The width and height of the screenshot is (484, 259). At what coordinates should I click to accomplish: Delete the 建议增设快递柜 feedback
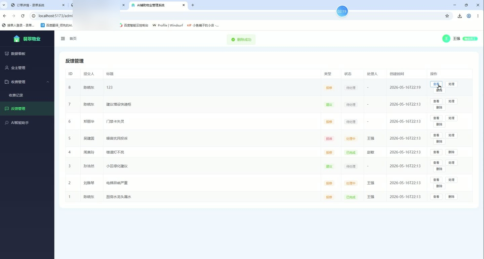click(x=439, y=108)
